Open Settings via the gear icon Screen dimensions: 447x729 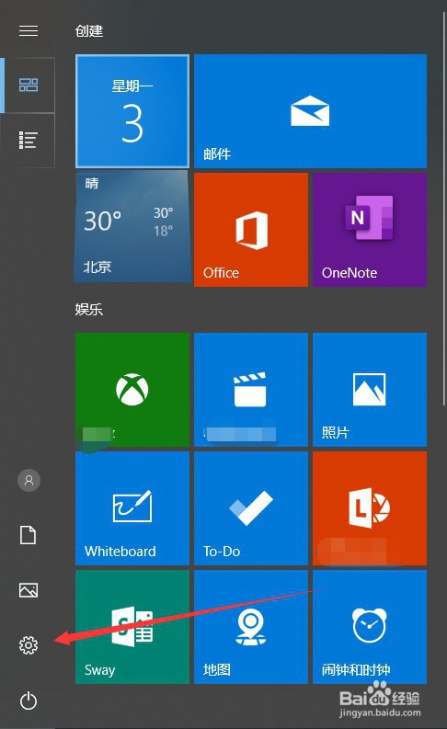[29, 645]
